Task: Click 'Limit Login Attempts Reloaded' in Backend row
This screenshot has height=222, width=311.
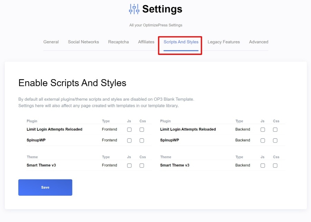Action: (x=188, y=129)
